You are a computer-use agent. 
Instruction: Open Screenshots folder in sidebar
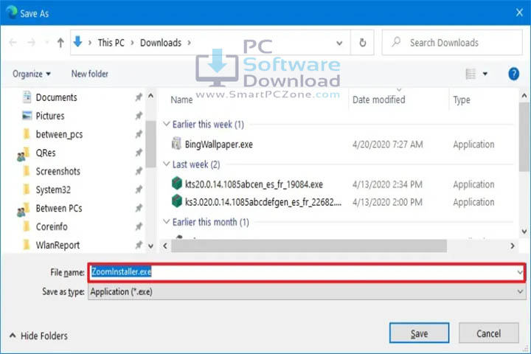click(58, 171)
